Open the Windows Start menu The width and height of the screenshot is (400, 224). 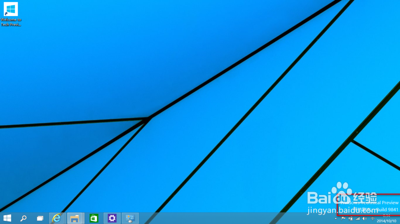[7, 218]
